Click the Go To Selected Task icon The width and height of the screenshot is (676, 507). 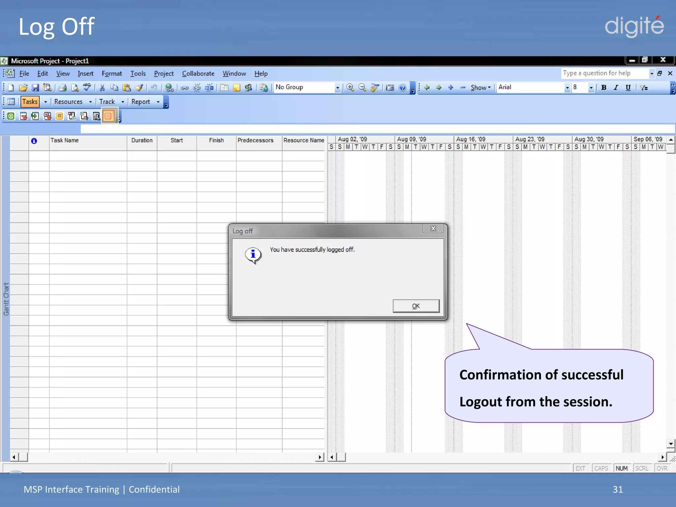point(375,88)
